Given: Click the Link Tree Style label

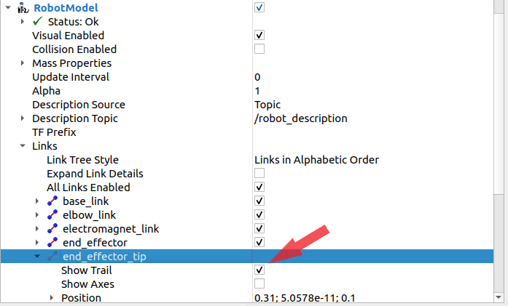Looking at the screenshot, I should click(82, 160).
